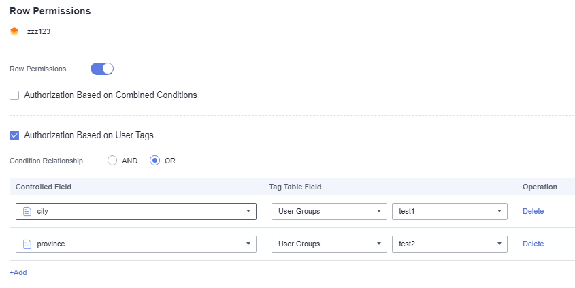Enable Authorization Based on Combined Conditions
The image size is (575, 288).
point(14,95)
